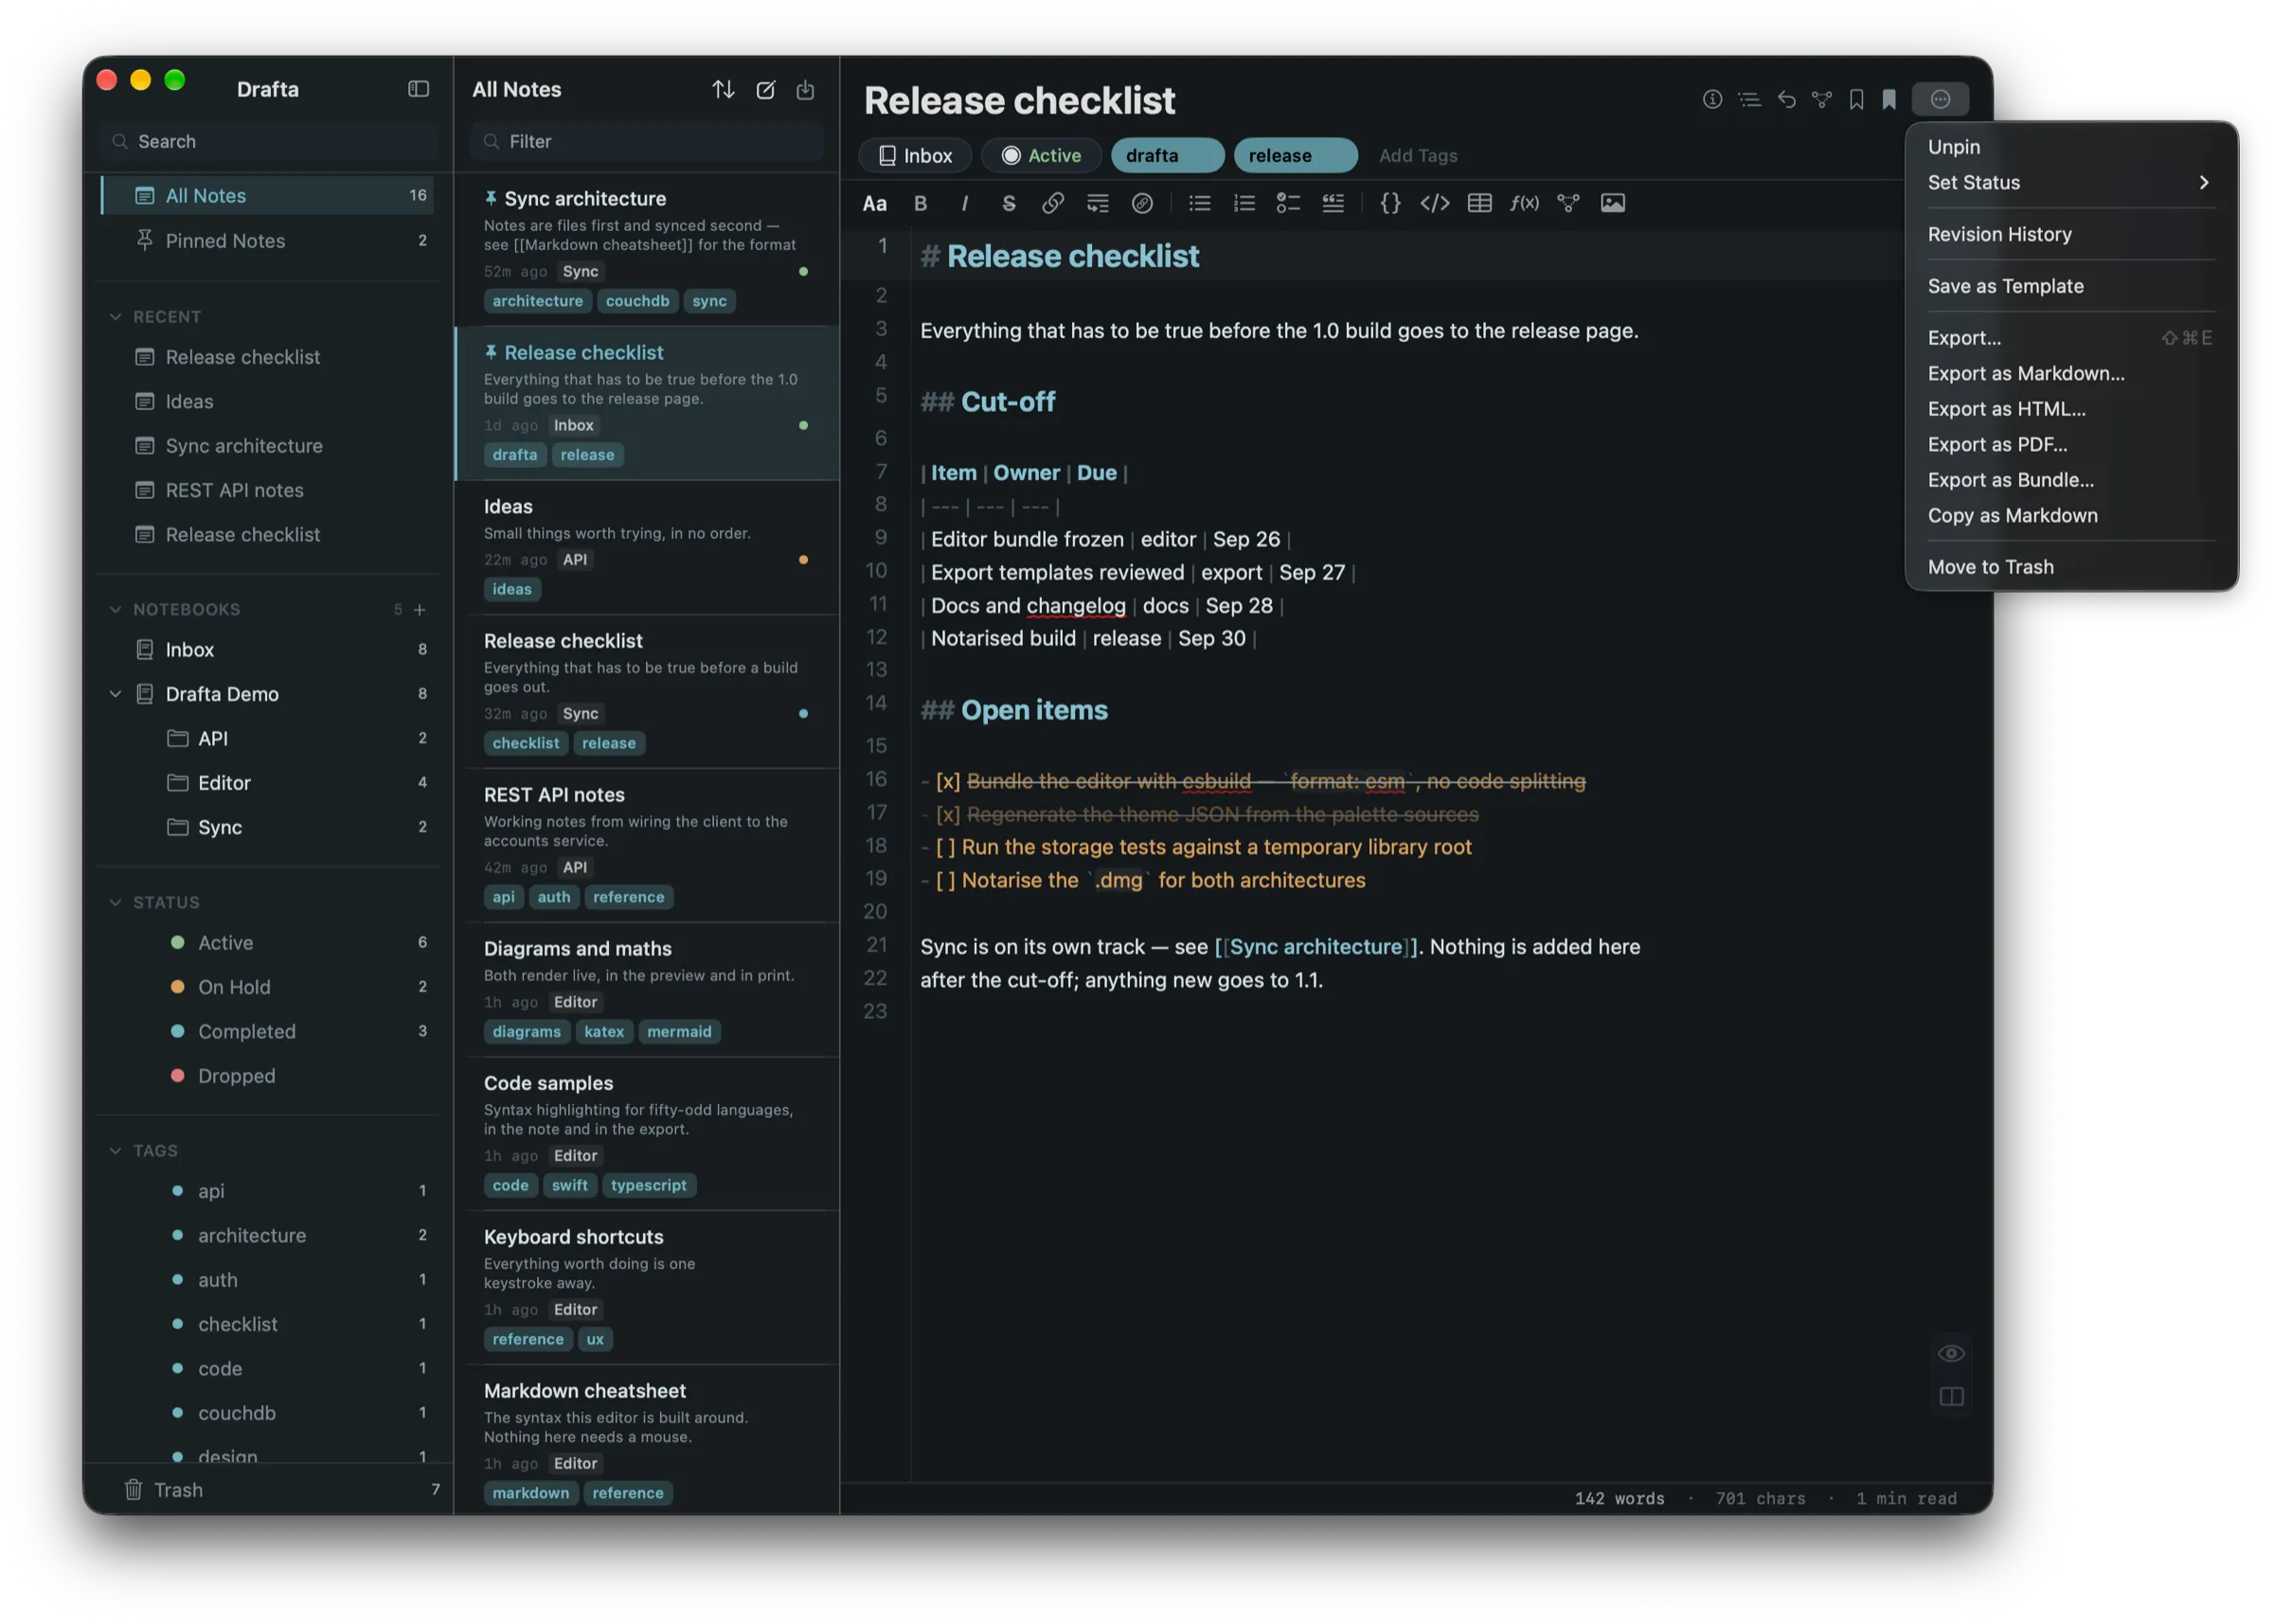
Task: Insert a task checklist
Action: tap(1288, 203)
